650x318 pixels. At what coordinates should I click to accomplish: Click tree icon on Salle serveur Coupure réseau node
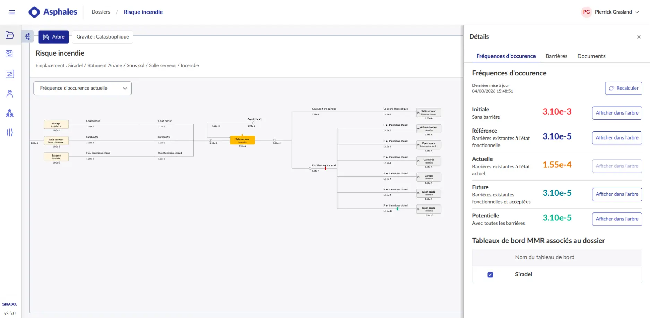(418, 112)
